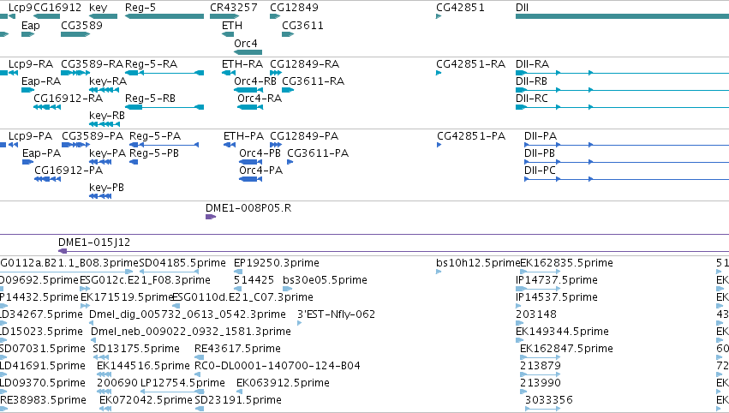Click the Orc4-PA protein label

pyautogui.click(x=260, y=171)
